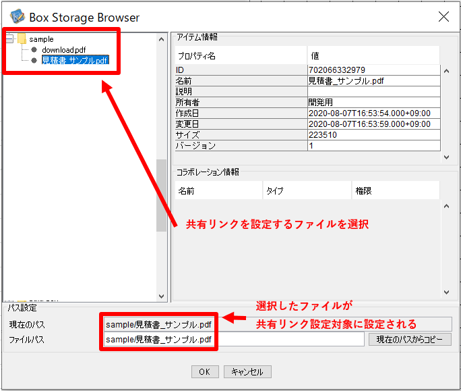Select the バージョン value 1

(373, 146)
